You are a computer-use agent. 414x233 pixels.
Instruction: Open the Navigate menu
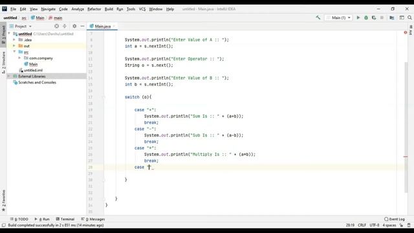pyautogui.click(x=49, y=9)
